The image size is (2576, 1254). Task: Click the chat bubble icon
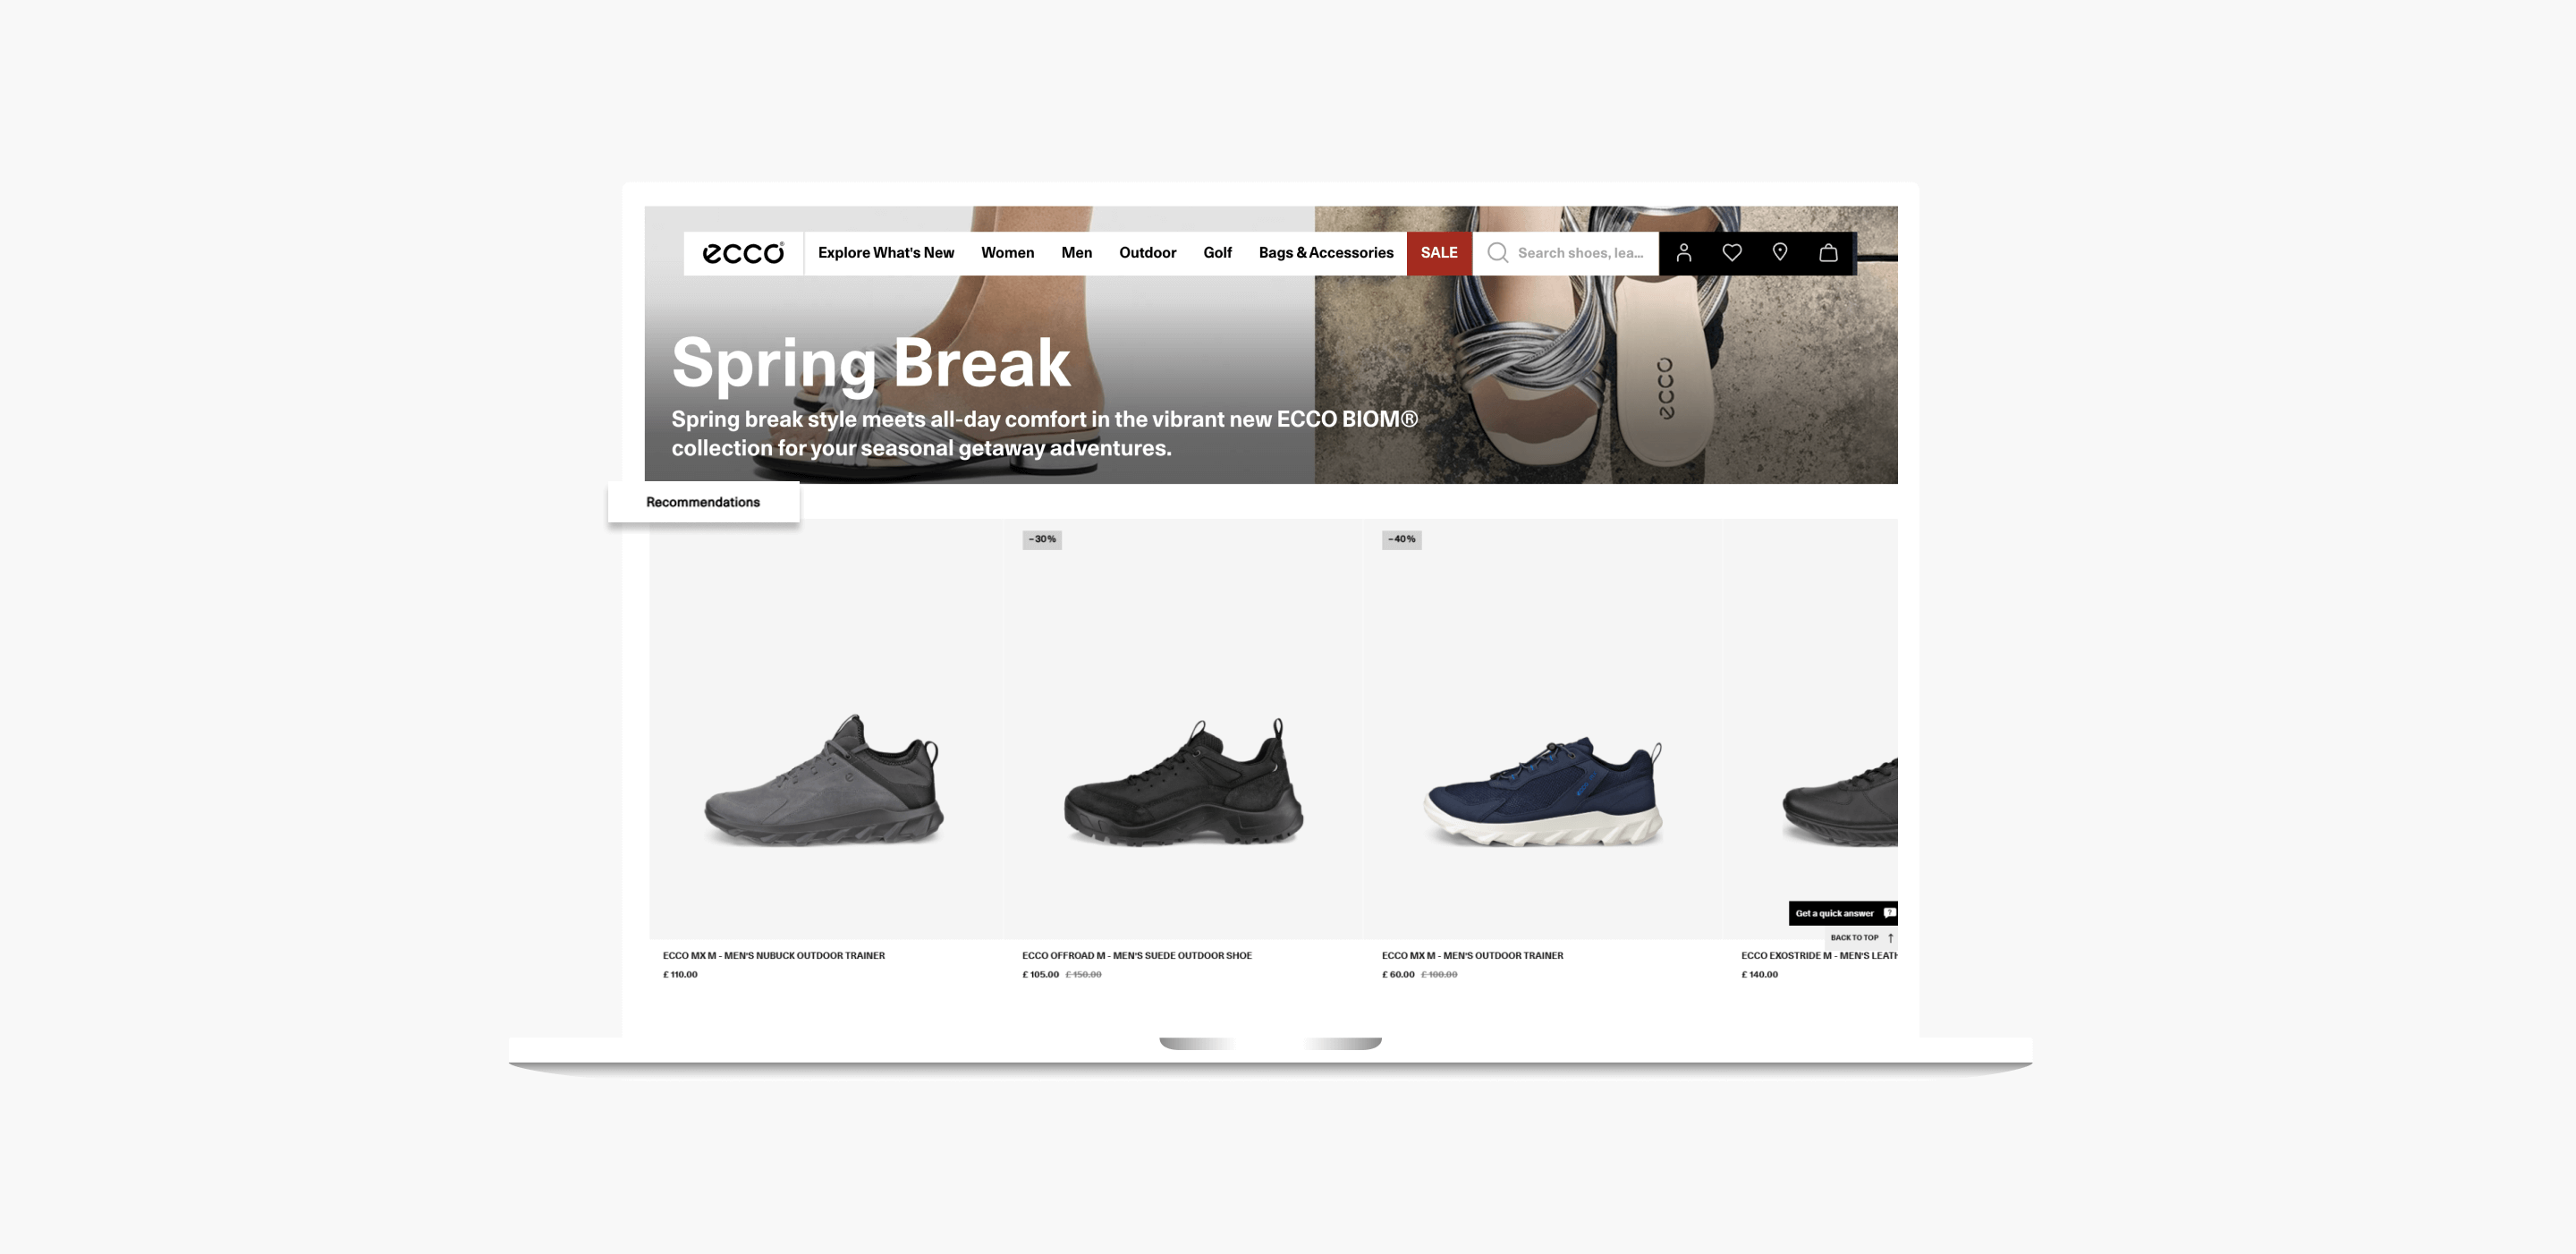[1889, 913]
